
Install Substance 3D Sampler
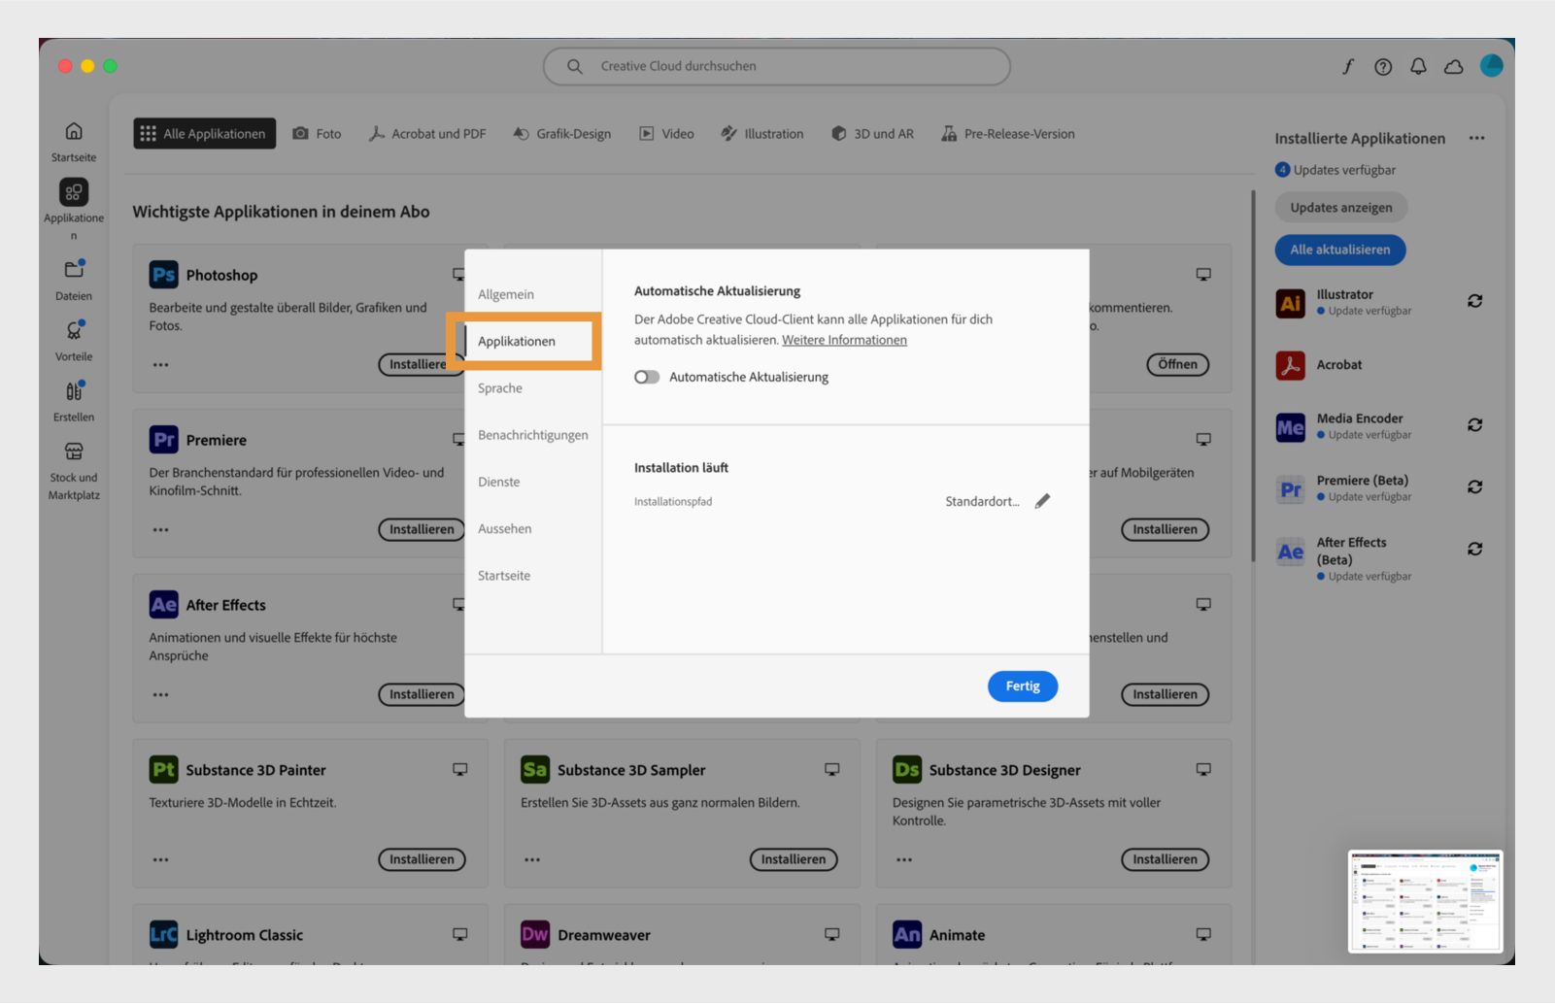click(793, 860)
